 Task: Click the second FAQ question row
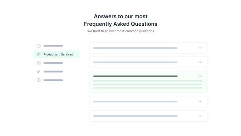[148, 62]
